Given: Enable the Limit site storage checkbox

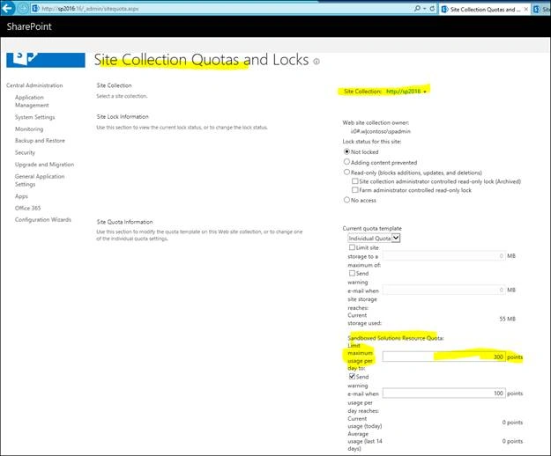Looking at the screenshot, I should pyautogui.click(x=352, y=247).
